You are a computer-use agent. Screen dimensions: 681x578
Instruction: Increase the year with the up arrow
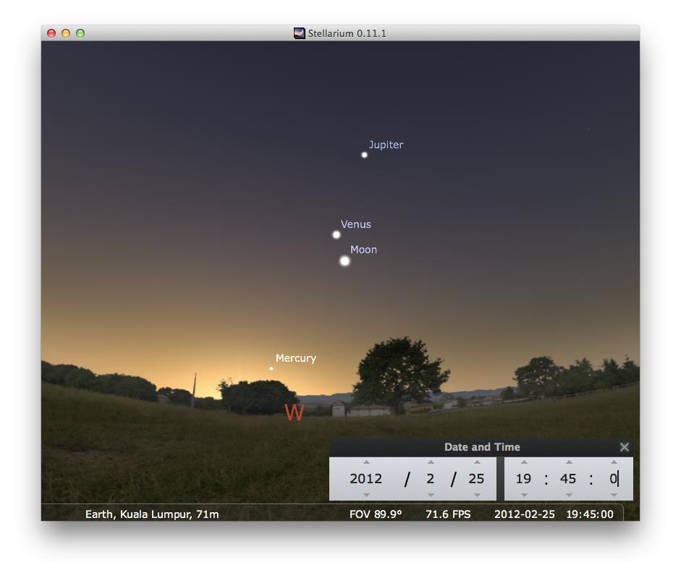coord(366,462)
